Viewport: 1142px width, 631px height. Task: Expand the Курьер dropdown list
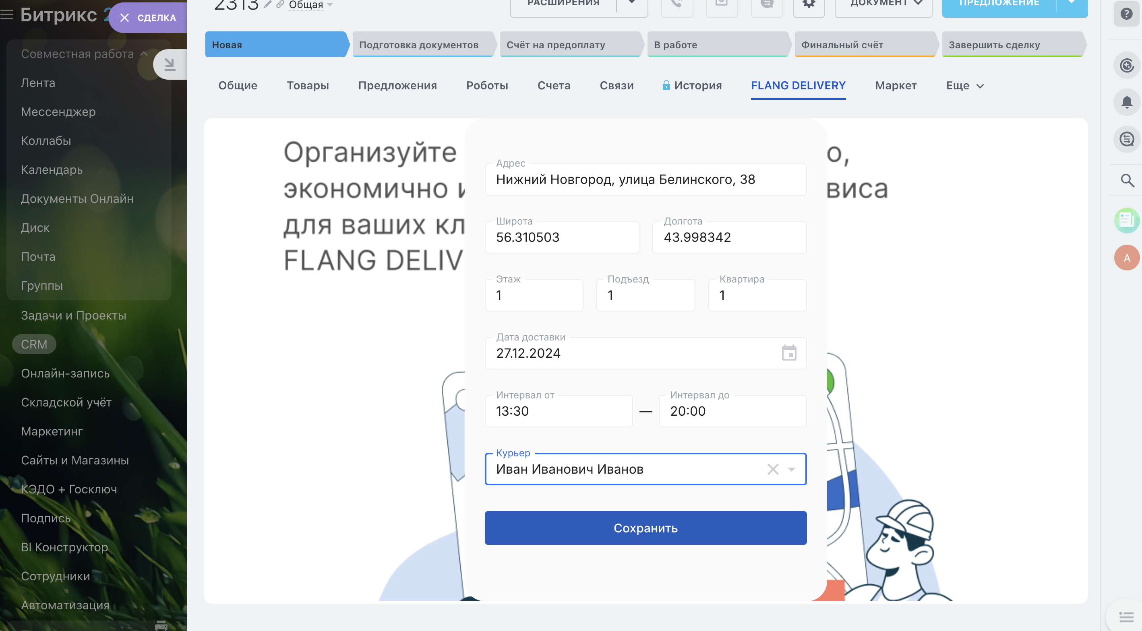tap(791, 469)
